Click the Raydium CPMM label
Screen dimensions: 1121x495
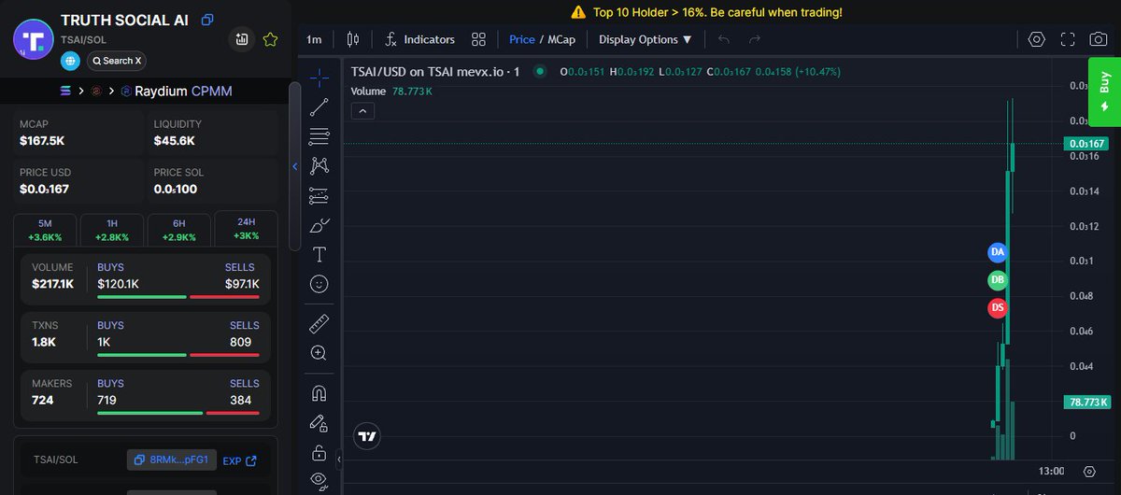click(183, 91)
